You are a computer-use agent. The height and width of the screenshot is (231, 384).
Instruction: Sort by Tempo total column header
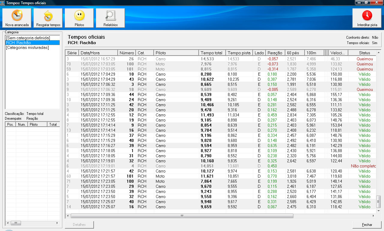tap(211, 53)
